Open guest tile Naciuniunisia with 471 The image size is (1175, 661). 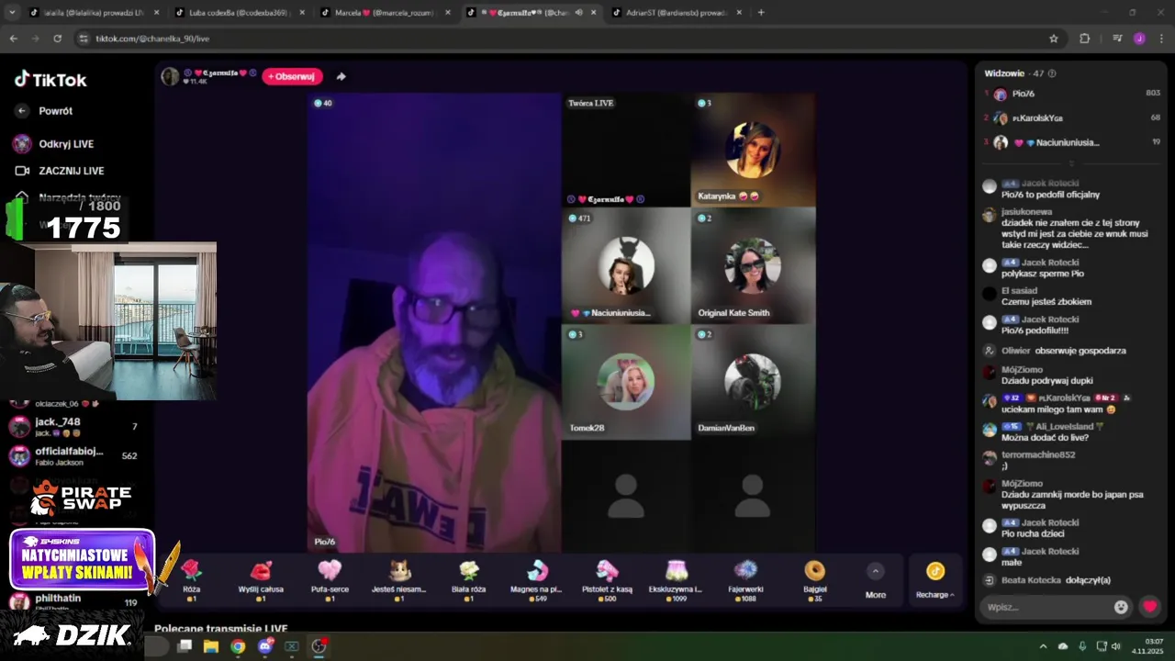[626, 265]
